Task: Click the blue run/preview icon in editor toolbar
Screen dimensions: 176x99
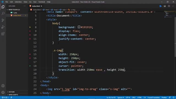Action: (161, 6)
